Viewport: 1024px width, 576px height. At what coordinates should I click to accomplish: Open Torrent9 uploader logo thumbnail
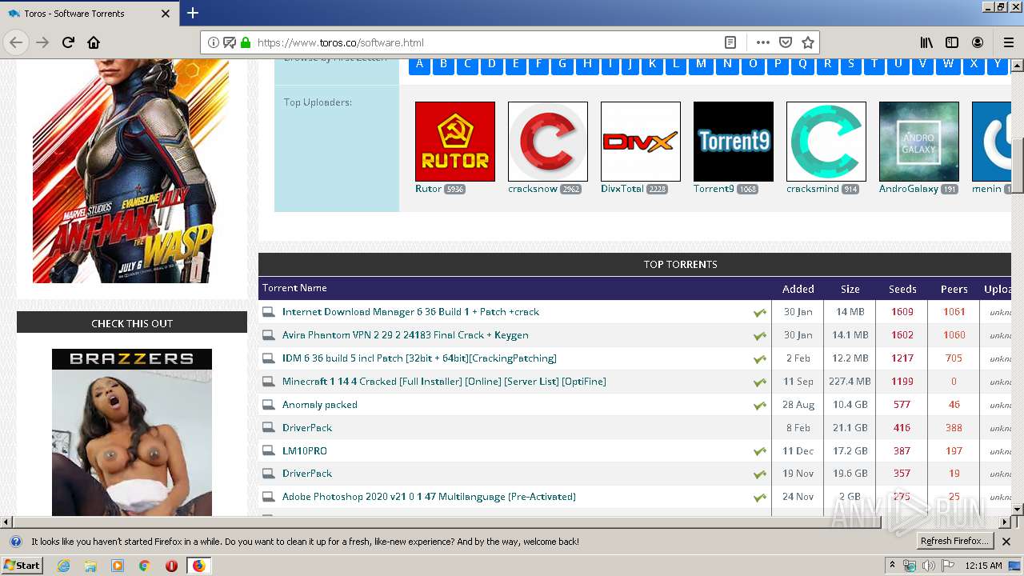coord(734,142)
